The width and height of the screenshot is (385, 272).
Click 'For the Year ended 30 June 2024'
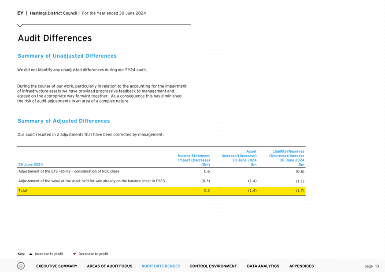[114, 13]
